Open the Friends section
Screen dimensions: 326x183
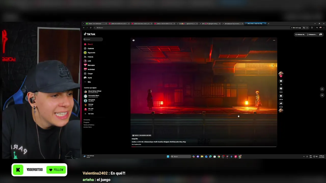pyautogui.click(x=88, y=57)
